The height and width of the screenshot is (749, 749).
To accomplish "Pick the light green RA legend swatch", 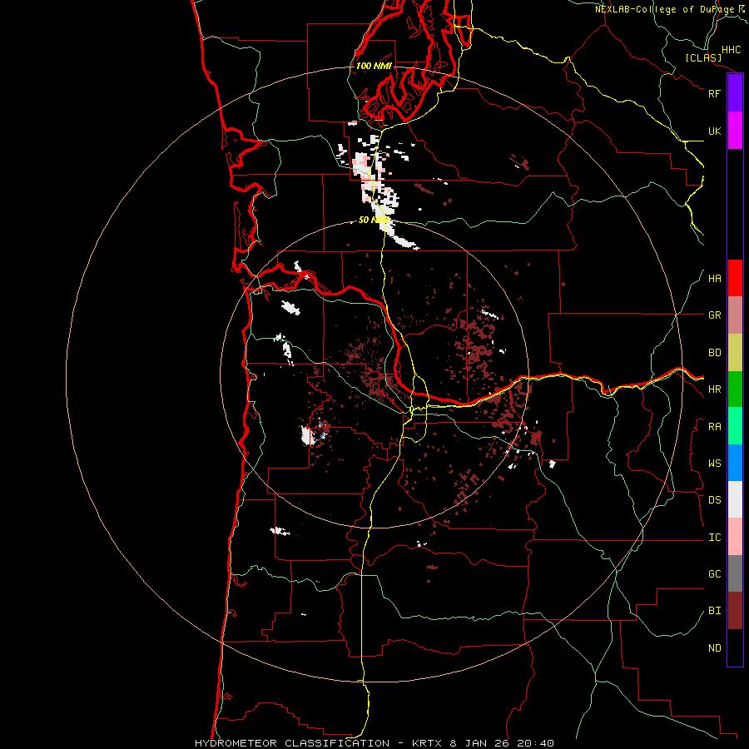I will (x=735, y=426).
